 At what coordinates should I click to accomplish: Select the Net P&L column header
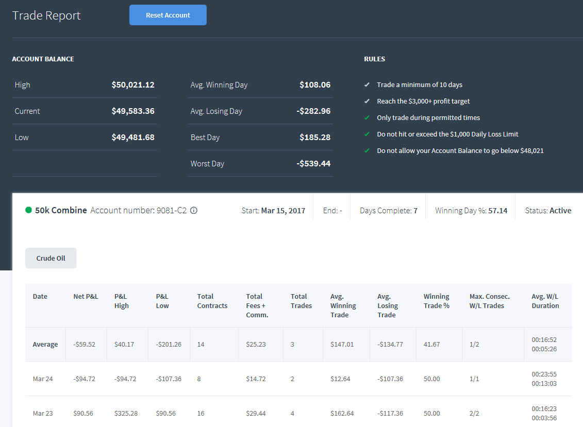coord(86,296)
